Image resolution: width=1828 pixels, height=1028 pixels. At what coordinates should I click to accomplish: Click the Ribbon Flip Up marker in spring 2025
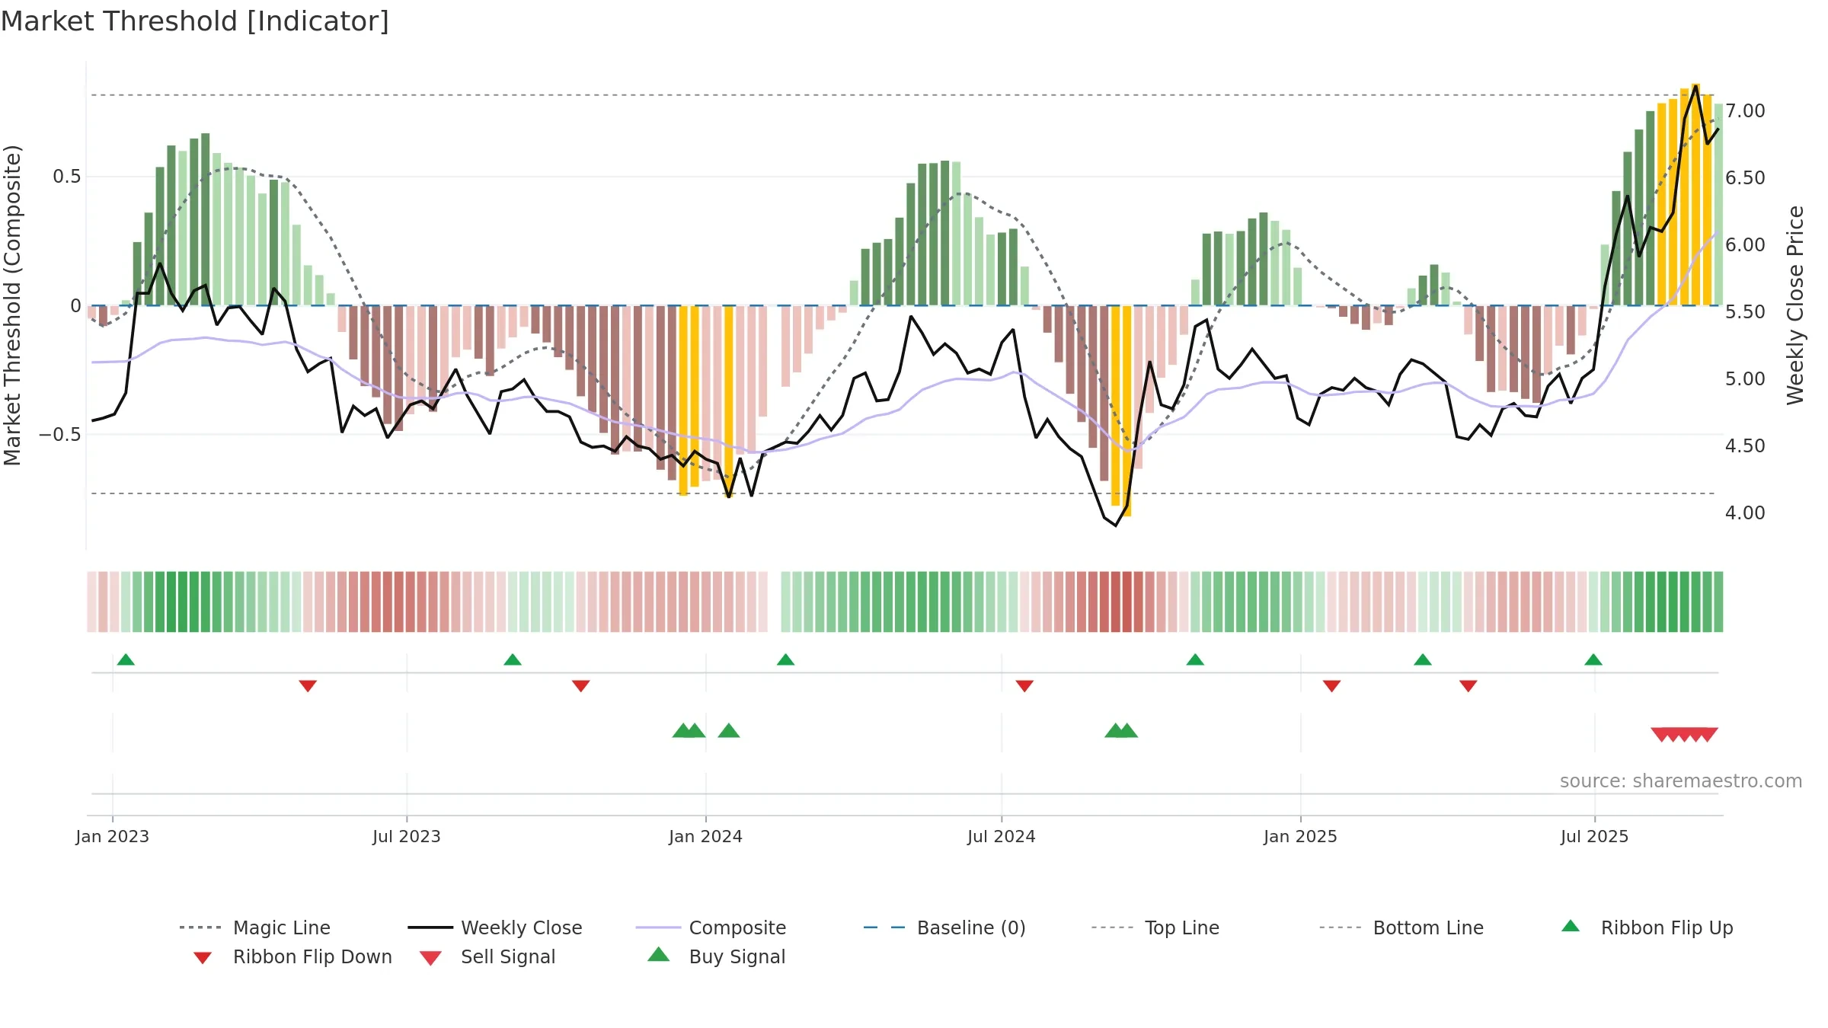coord(1423,659)
